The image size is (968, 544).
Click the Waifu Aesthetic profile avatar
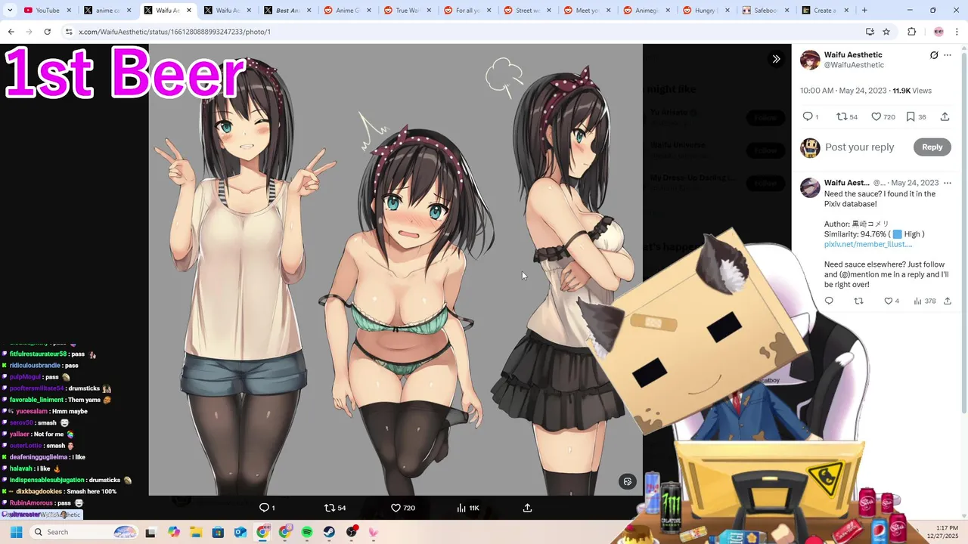(810, 60)
